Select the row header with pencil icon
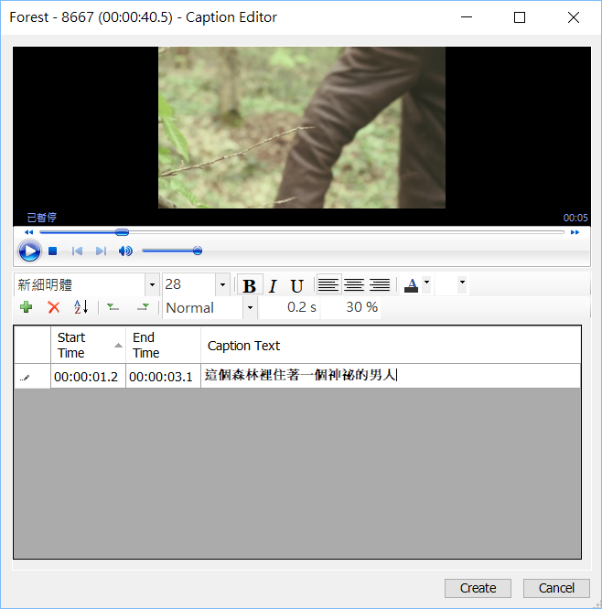The image size is (602, 609). click(32, 377)
